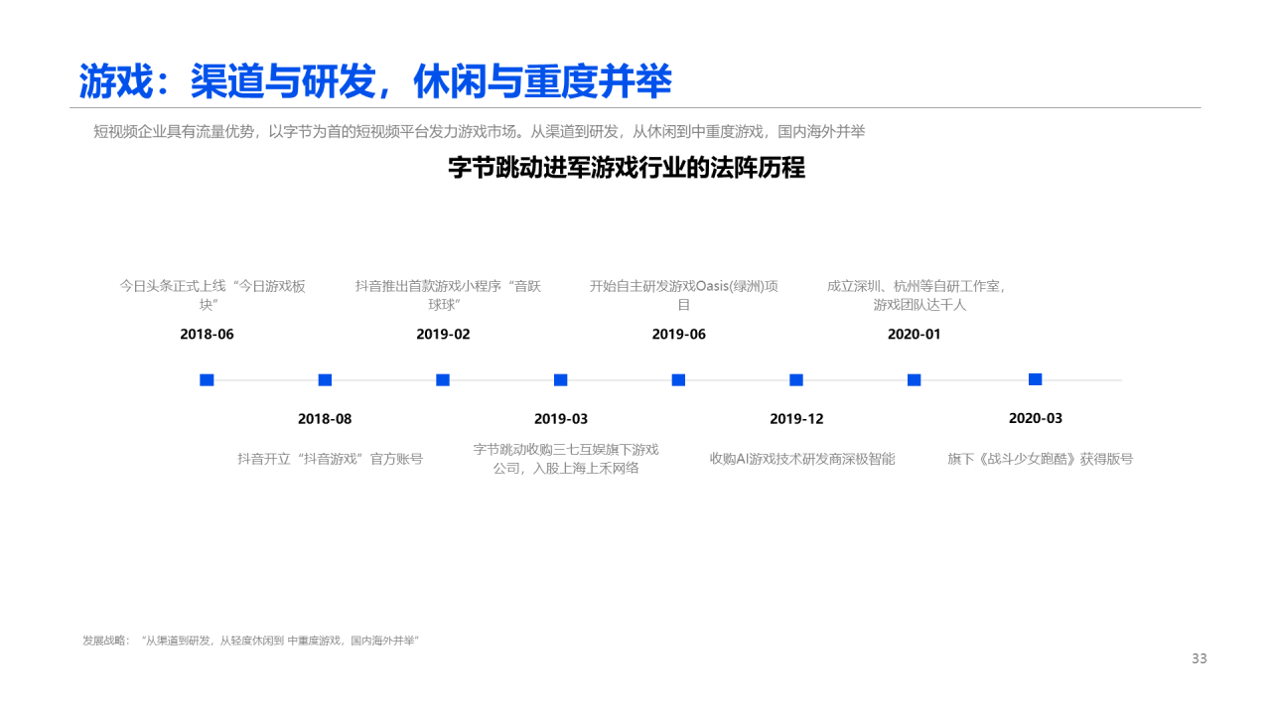
Task: Click the text 旗下《战斗少女跑酷》获得版号
Action: [x=1040, y=459]
